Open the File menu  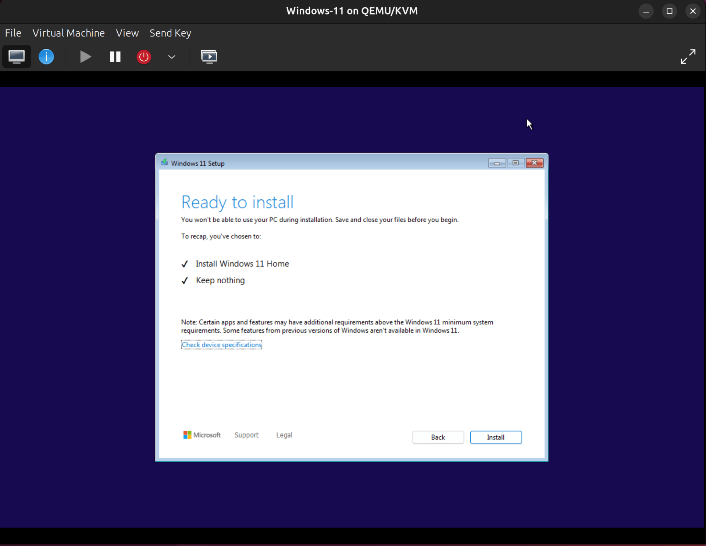tap(13, 33)
